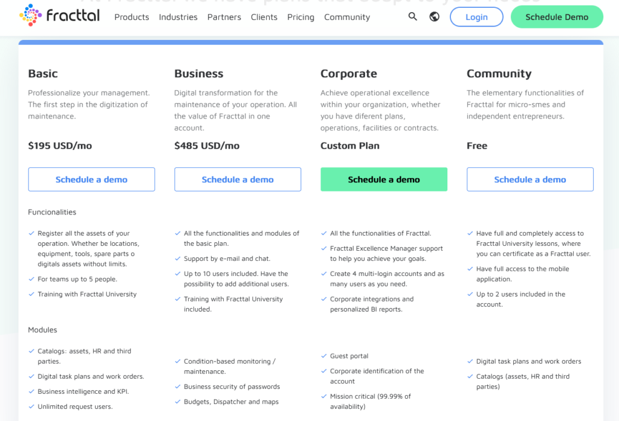Image resolution: width=619 pixels, height=421 pixels.
Task: Click the Funcionalities section label
Action: tap(52, 212)
